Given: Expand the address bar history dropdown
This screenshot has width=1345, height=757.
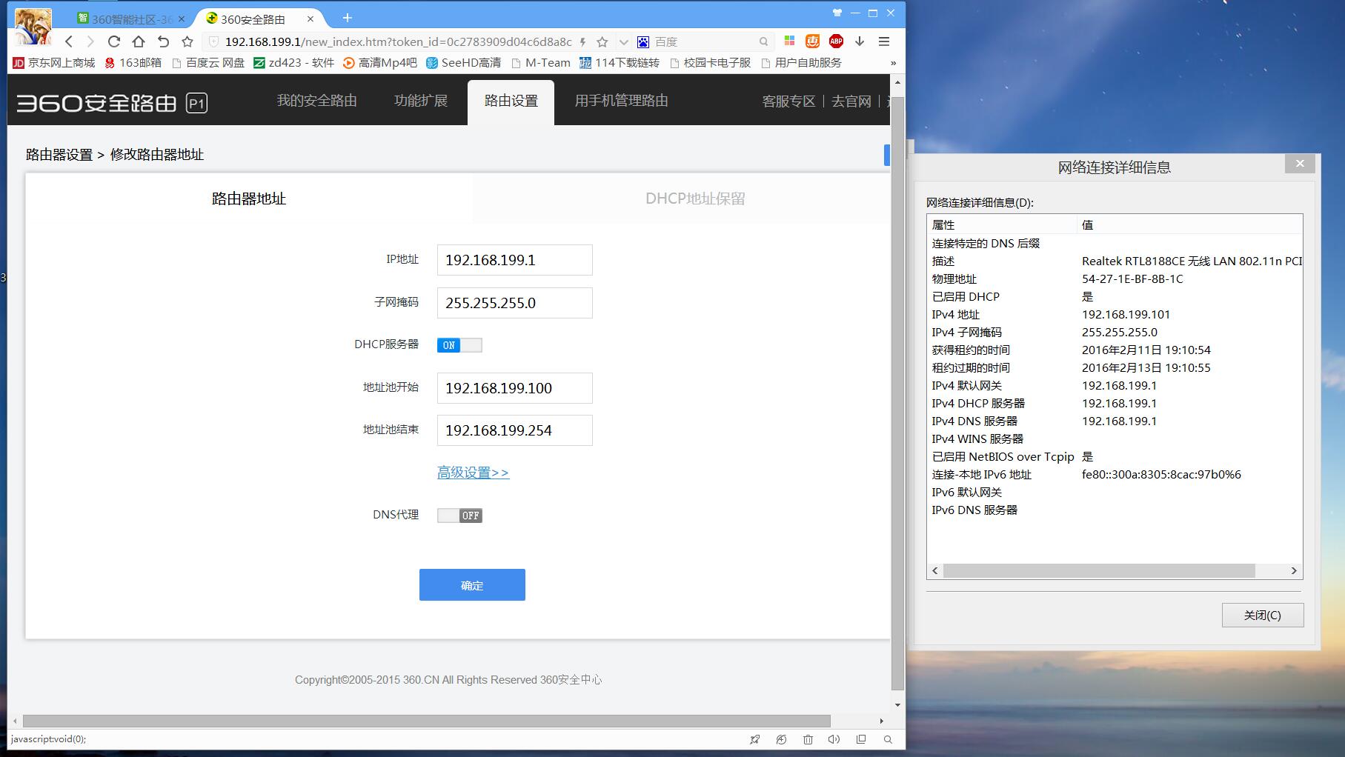Looking at the screenshot, I should tap(623, 42).
